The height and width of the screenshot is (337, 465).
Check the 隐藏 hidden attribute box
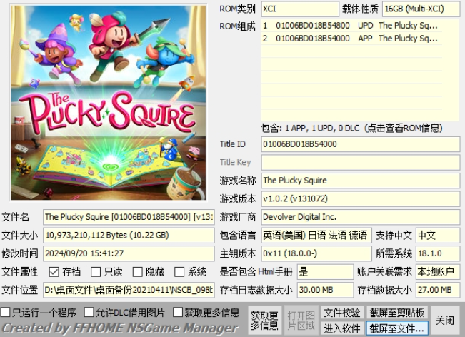(137, 272)
